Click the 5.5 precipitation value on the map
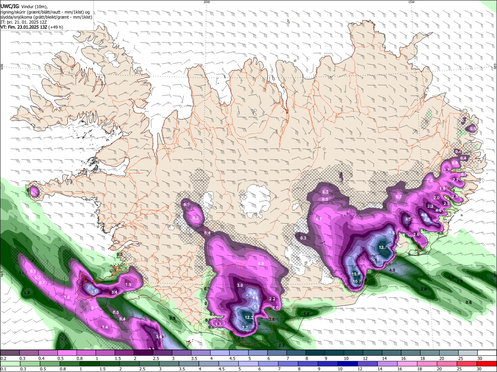This screenshot has width=497, height=372. pyautogui.click(x=392, y=233)
